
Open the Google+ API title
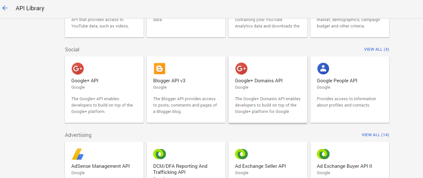click(x=85, y=81)
